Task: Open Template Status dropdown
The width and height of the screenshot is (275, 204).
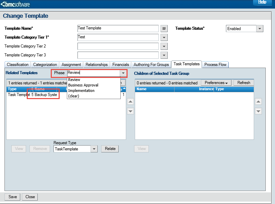Action: [x=260, y=29]
